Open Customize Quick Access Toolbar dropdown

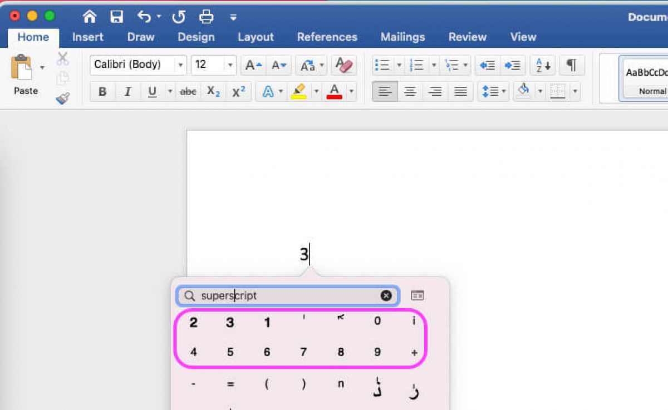[x=233, y=17]
